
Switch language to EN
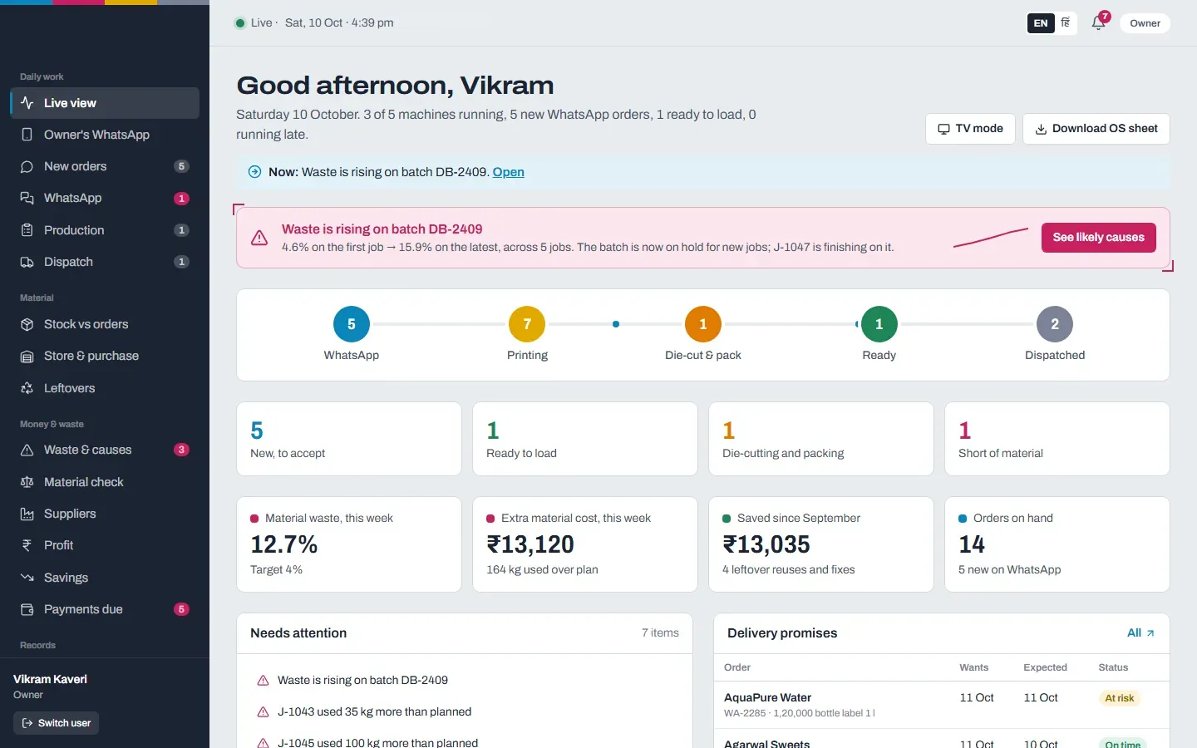[x=1041, y=23]
